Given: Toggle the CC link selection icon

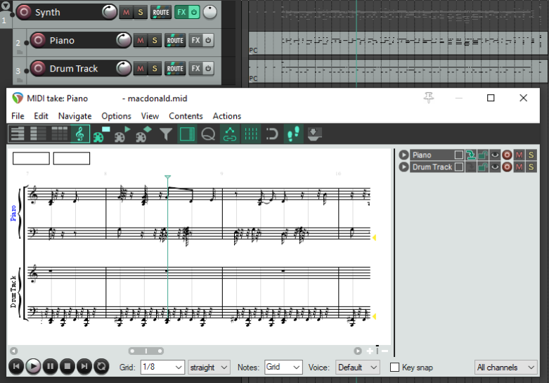Looking at the screenshot, I should (x=230, y=134).
